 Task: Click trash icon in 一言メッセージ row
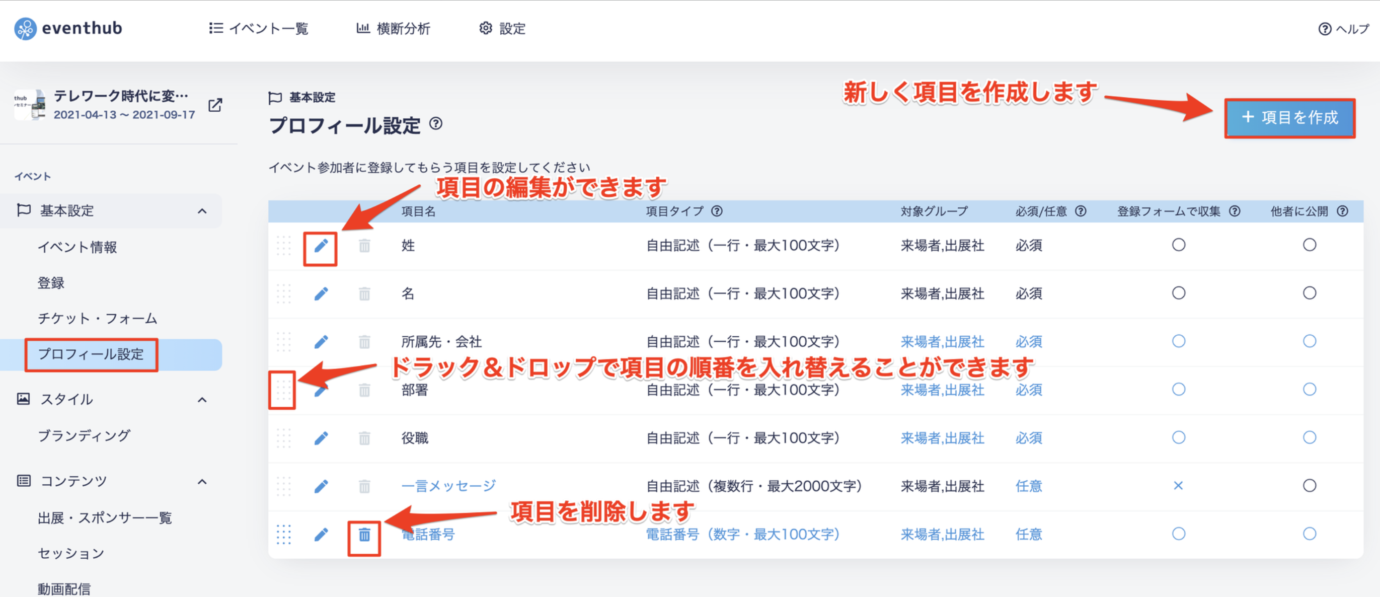pos(364,487)
